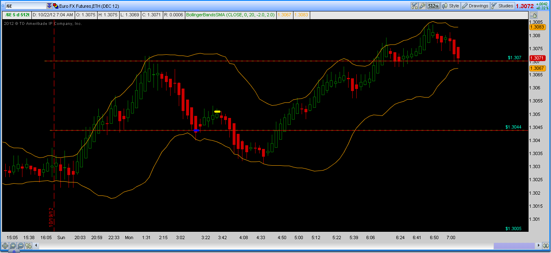The width and height of the screenshot is (551, 253).
Task: Click the scrollbar left arrow
Action: click(x=36, y=246)
